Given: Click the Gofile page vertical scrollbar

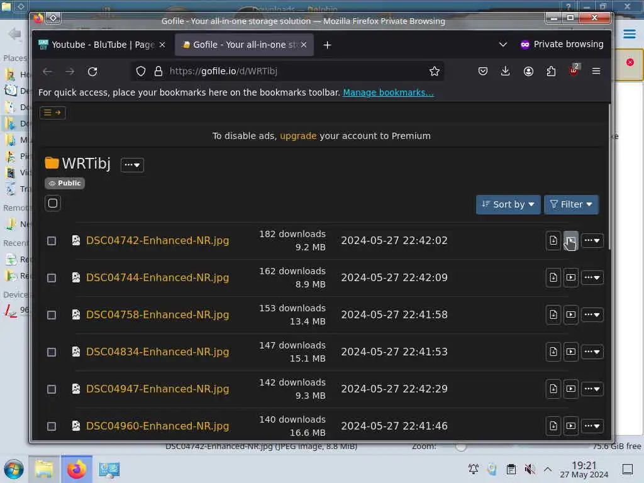Looking at the screenshot, I should (x=609, y=177).
